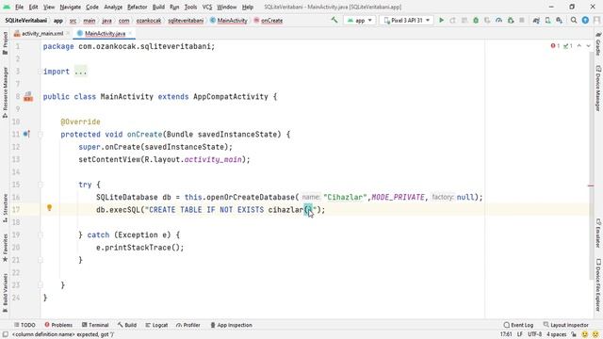The image size is (603, 339).
Task: Jump to next highlighted error arrow
Action: [588, 46]
